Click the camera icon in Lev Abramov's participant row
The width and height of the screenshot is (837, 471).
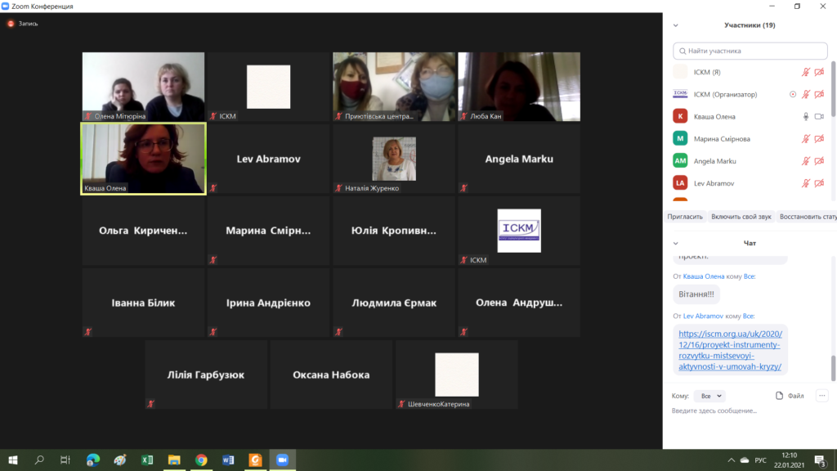coord(819,183)
